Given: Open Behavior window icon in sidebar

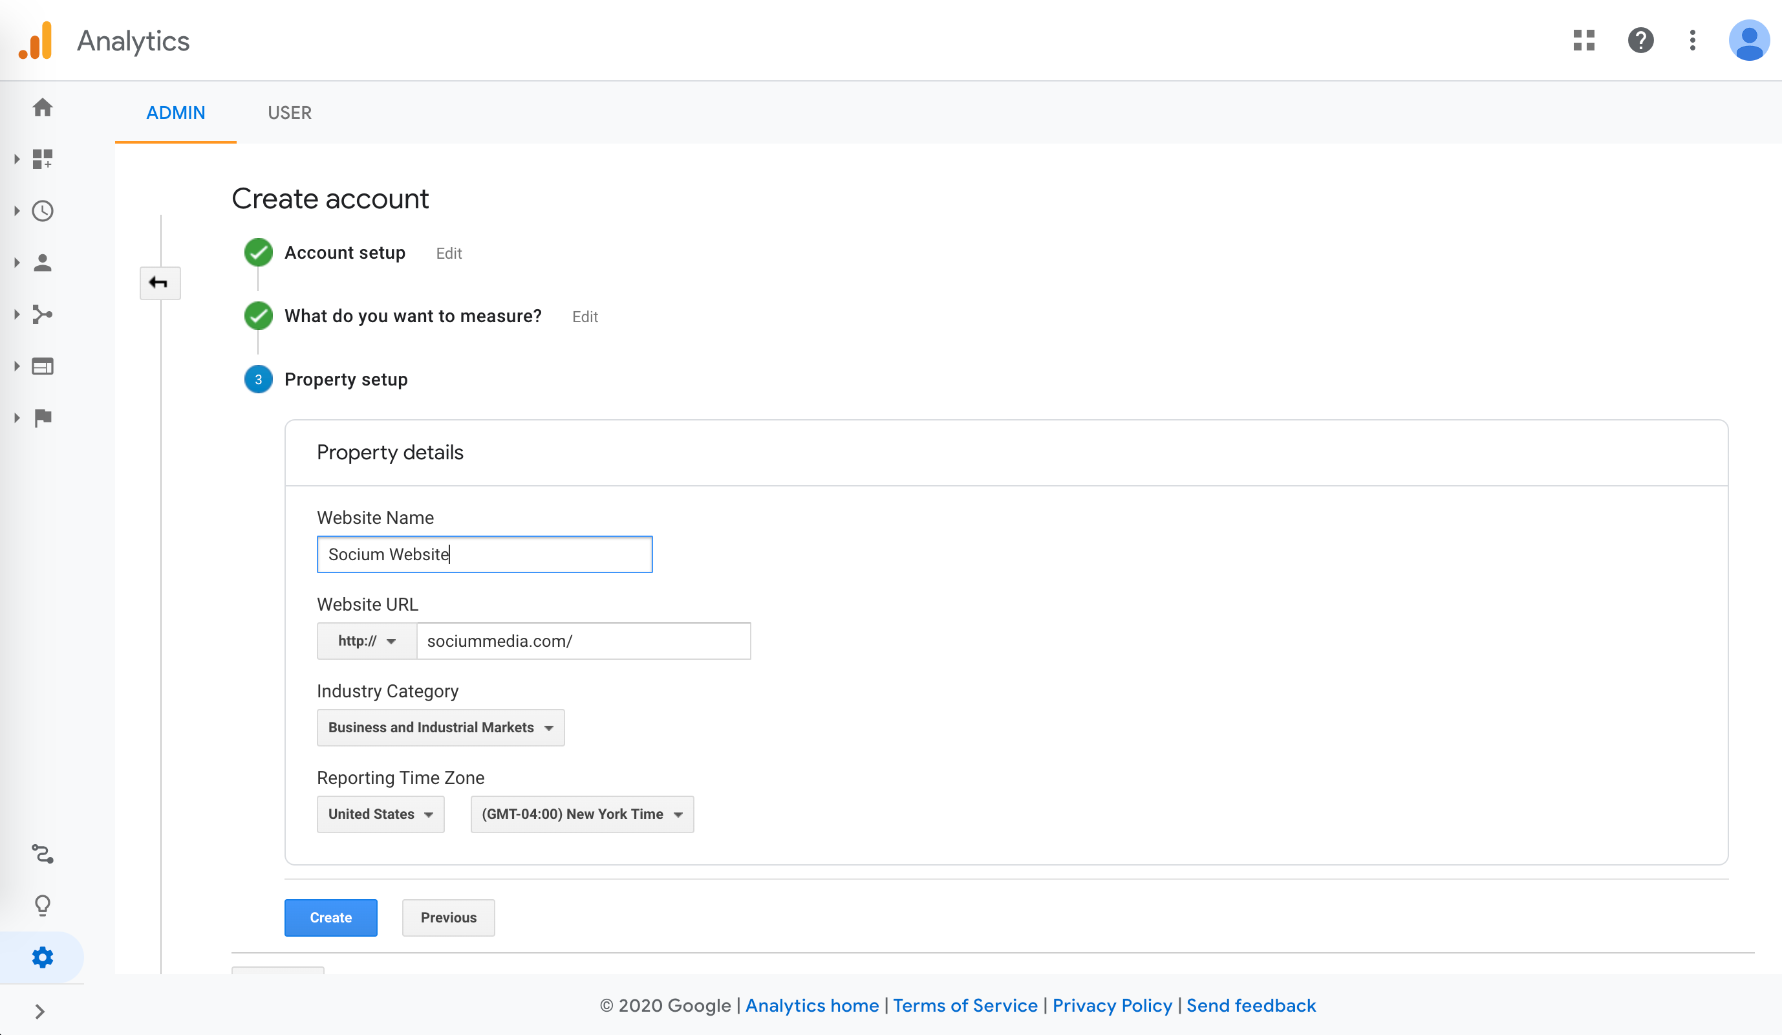Looking at the screenshot, I should (43, 365).
